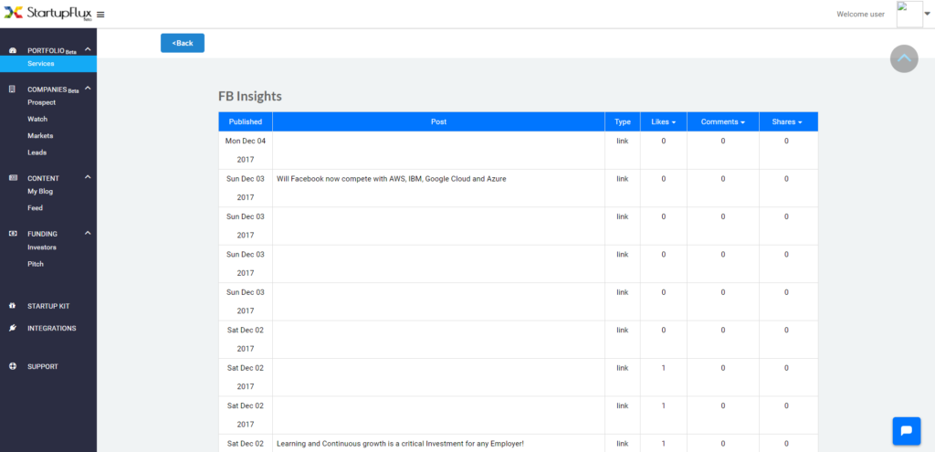Click the FB Insights heading

tap(250, 96)
